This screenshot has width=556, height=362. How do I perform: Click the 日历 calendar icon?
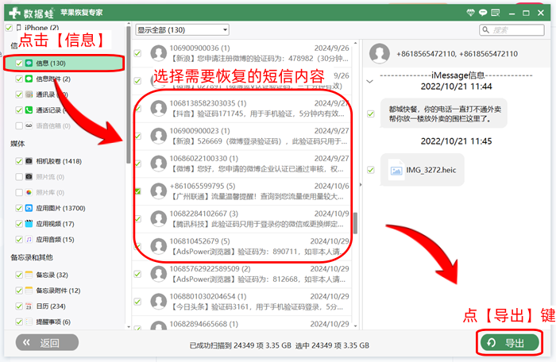tap(29, 306)
